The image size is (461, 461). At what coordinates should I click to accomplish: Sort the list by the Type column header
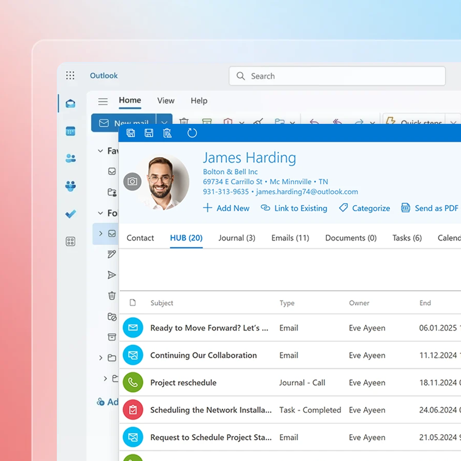(287, 303)
